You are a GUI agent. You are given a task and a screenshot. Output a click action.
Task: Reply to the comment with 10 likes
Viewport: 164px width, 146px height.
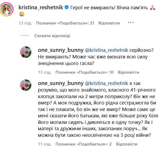[128, 72]
